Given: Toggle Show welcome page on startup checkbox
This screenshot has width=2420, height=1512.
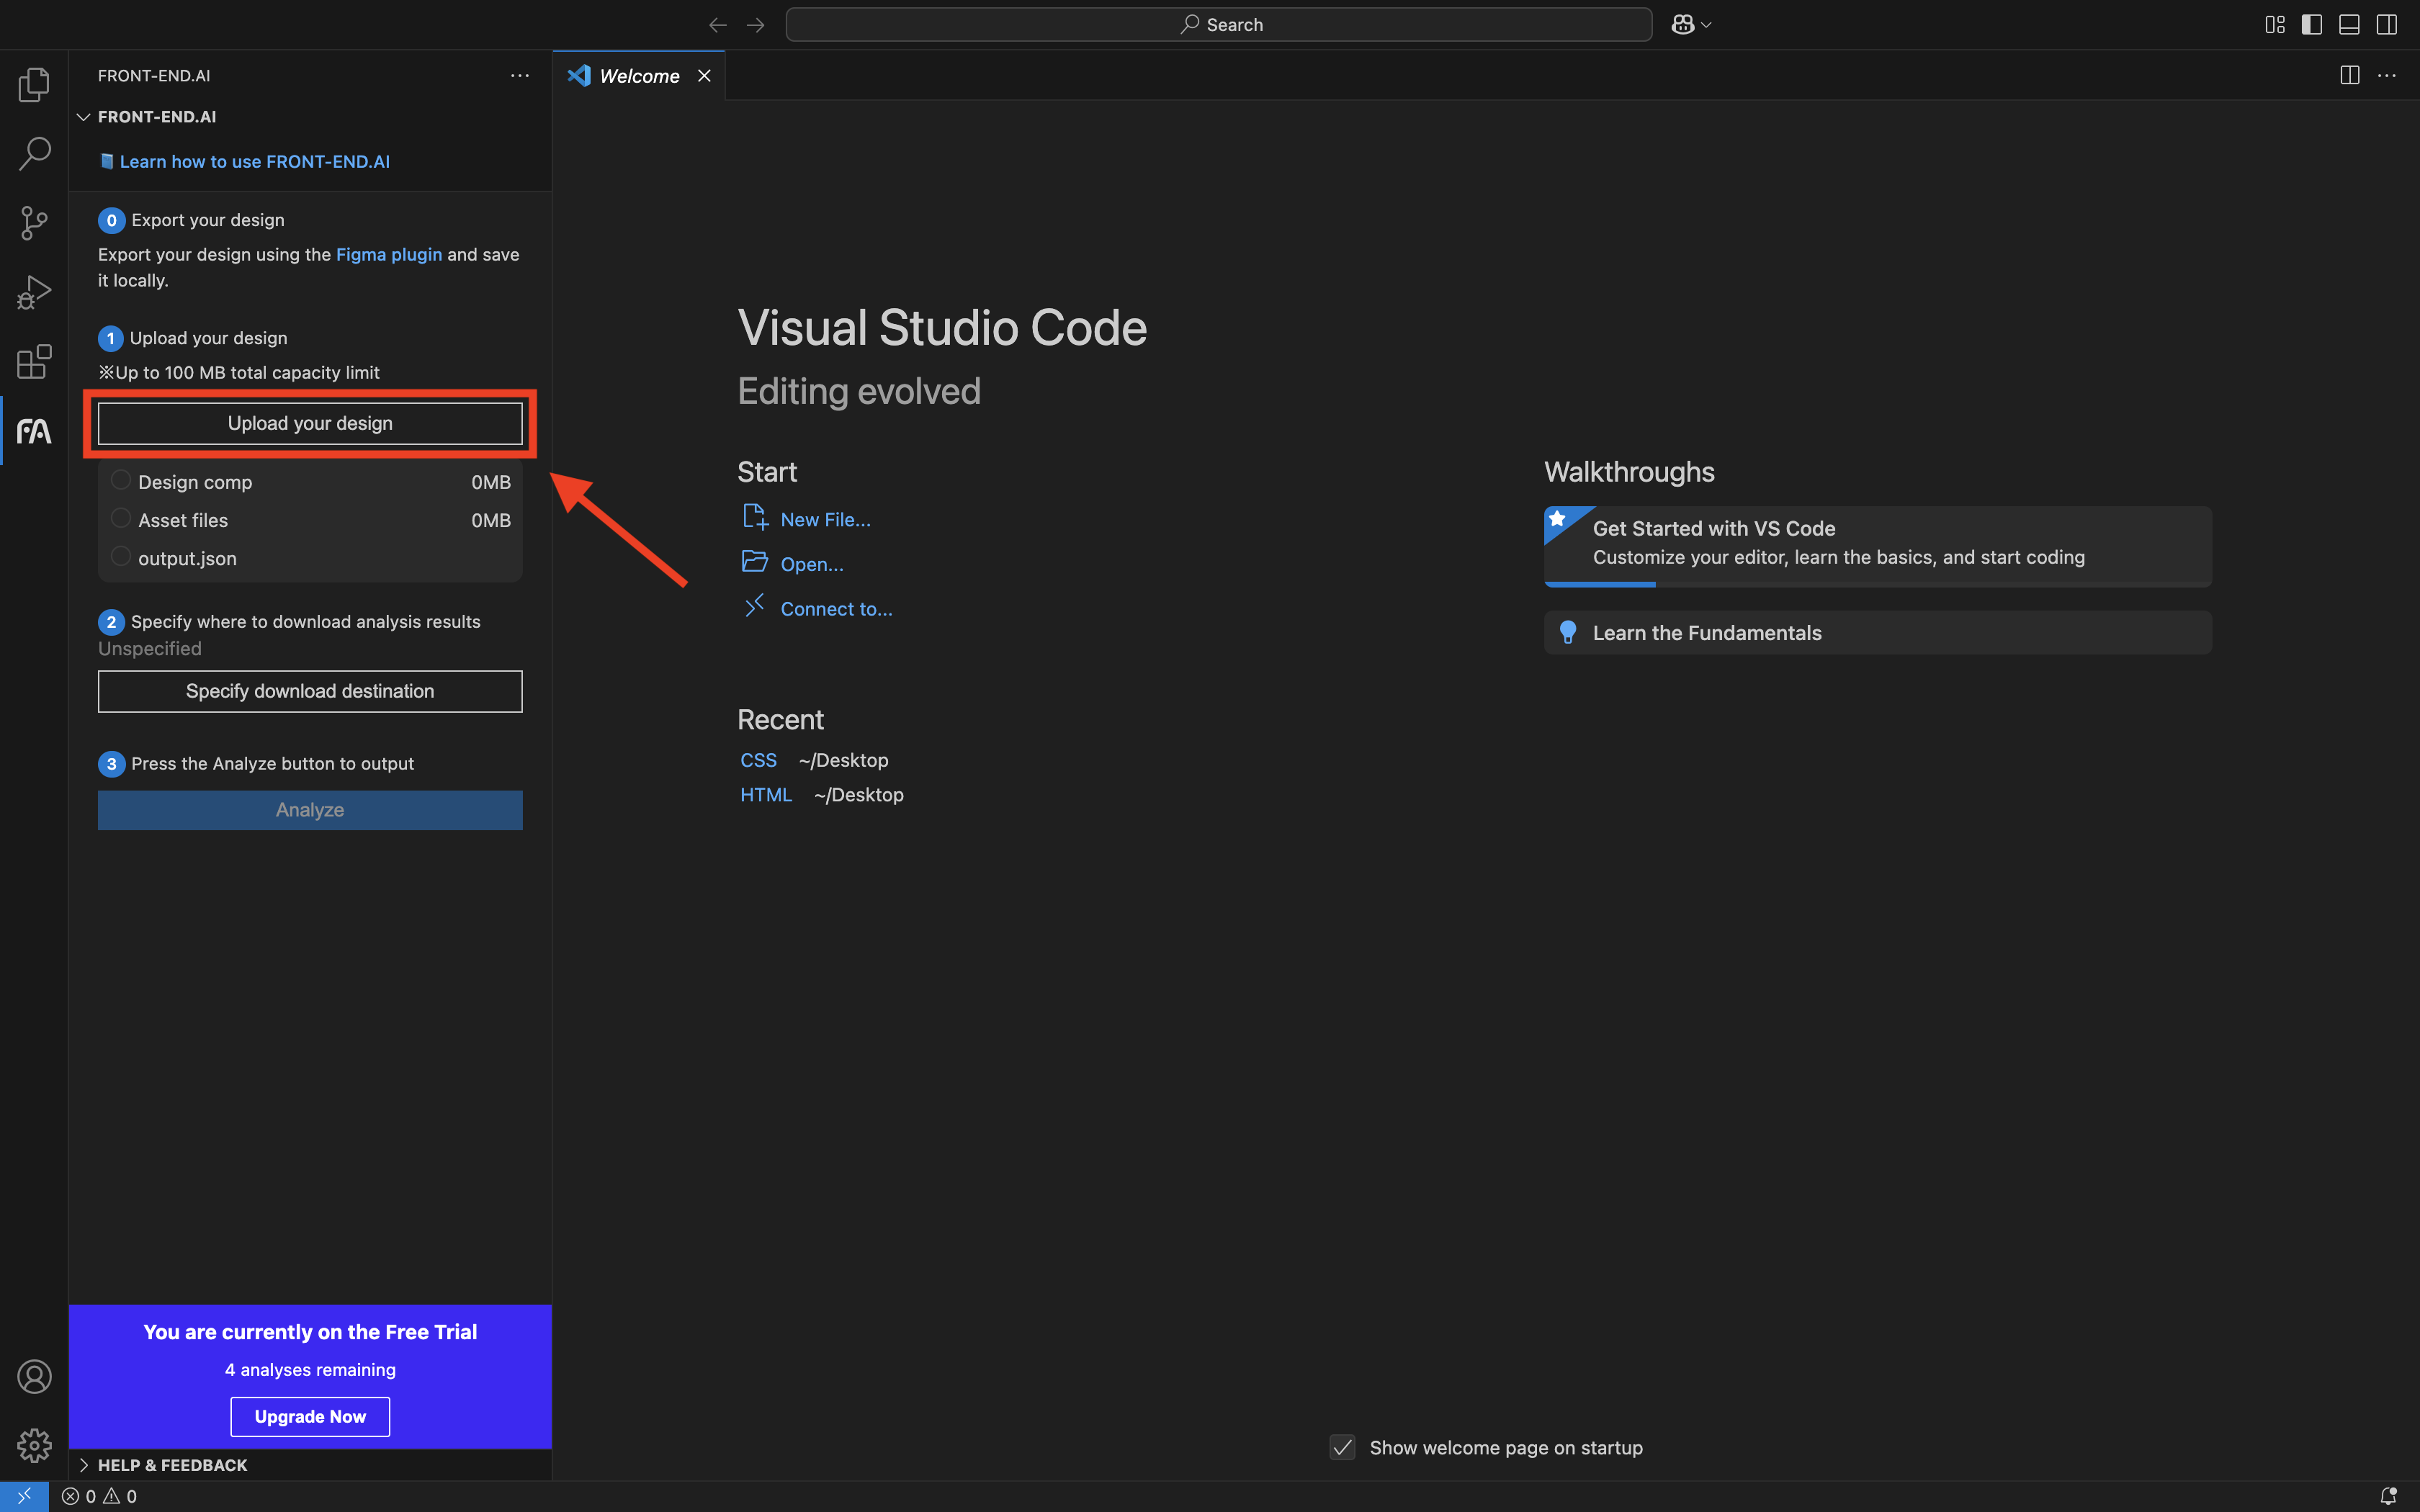Looking at the screenshot, I should 1342,1447.
